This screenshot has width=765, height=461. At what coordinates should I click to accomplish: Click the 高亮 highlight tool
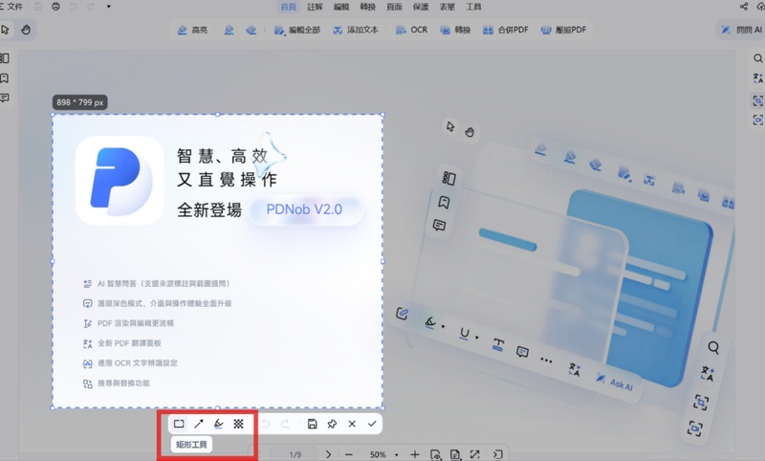point(192,30)
